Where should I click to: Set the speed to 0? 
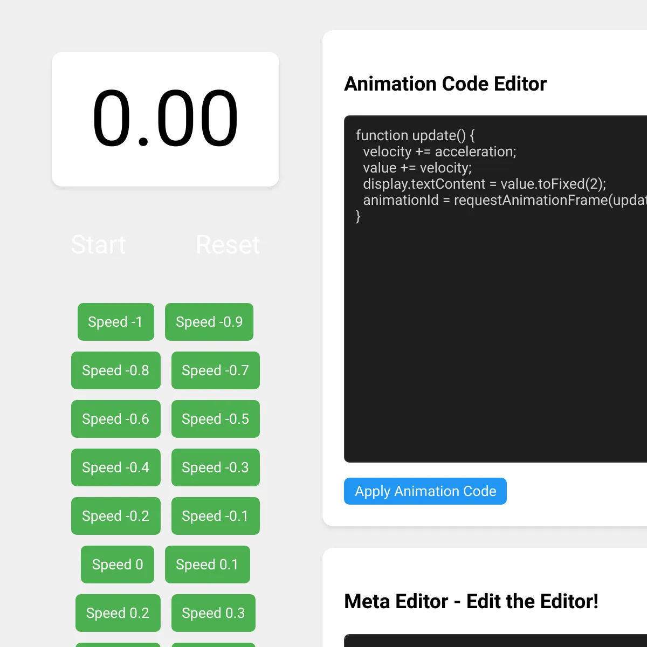[118, 565]
